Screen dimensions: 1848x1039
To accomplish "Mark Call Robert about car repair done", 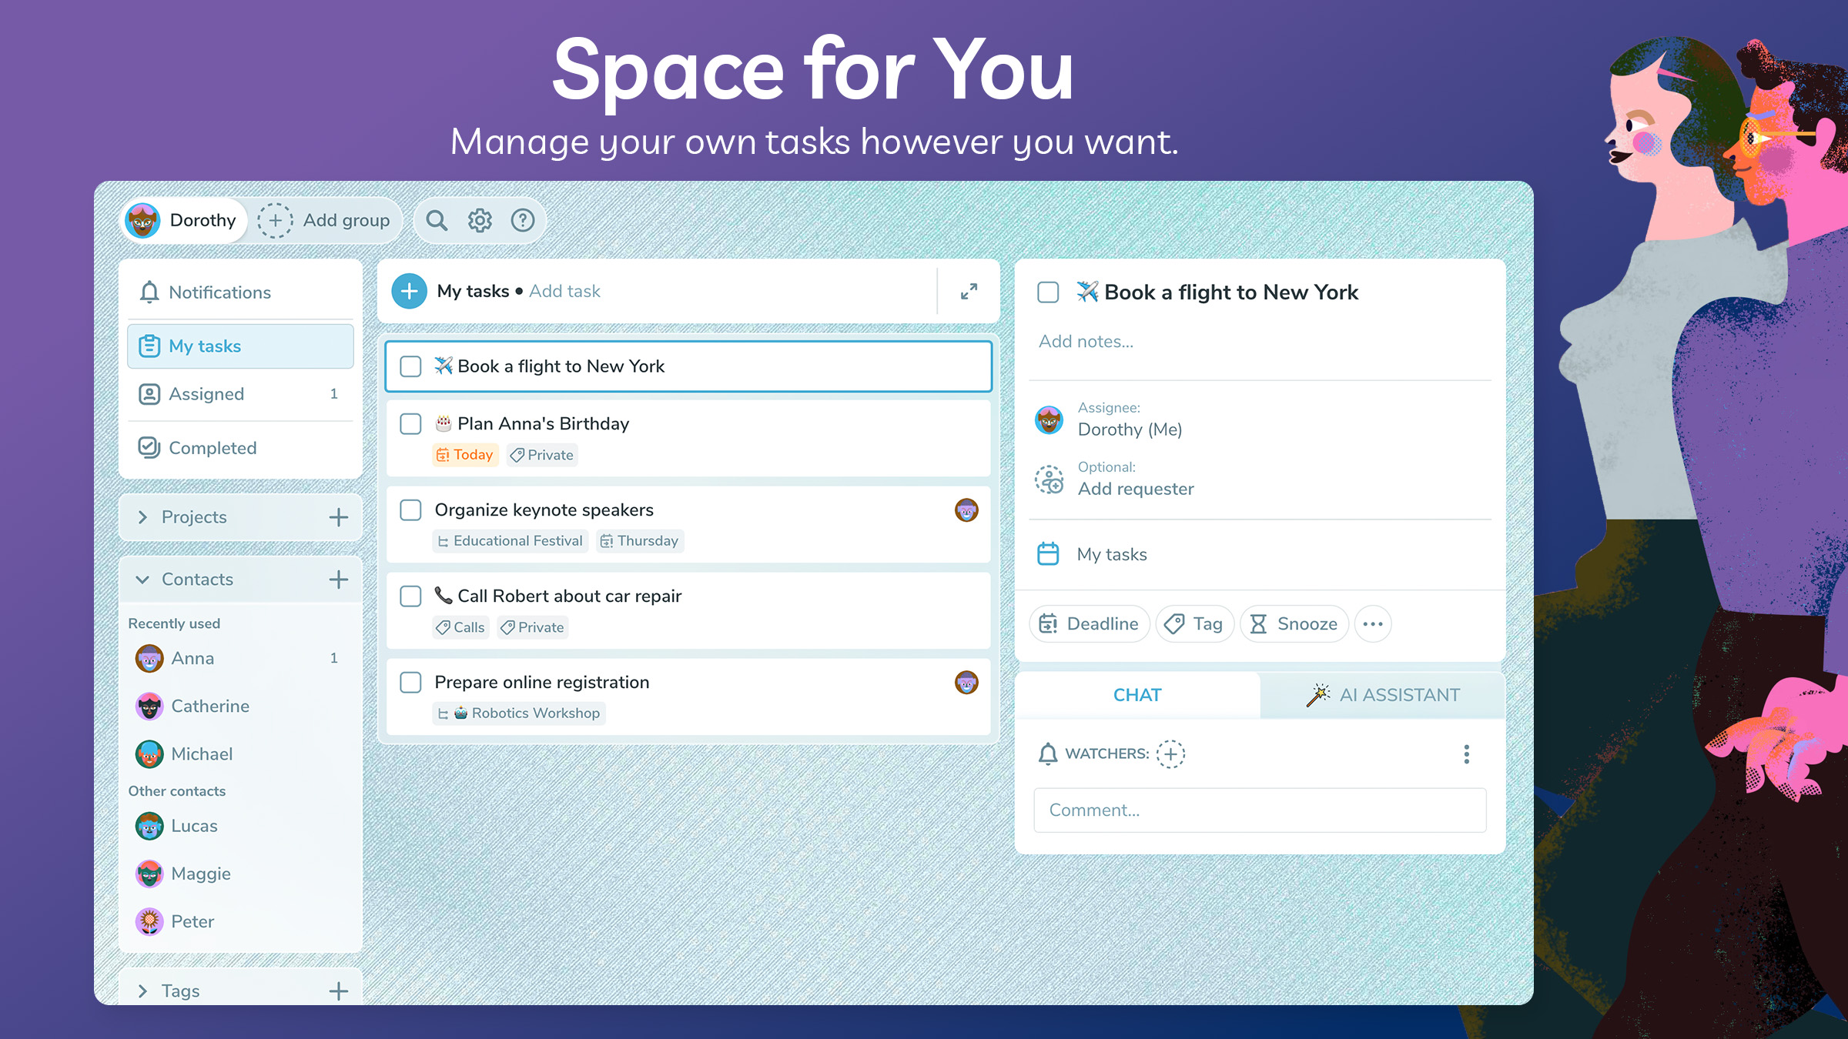I will pyautogui.click(x=410, y=596).
